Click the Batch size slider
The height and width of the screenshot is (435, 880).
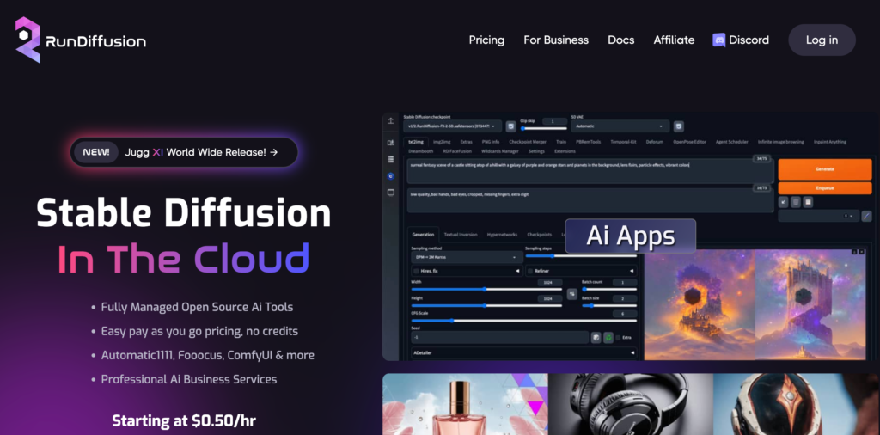point(609,305)
